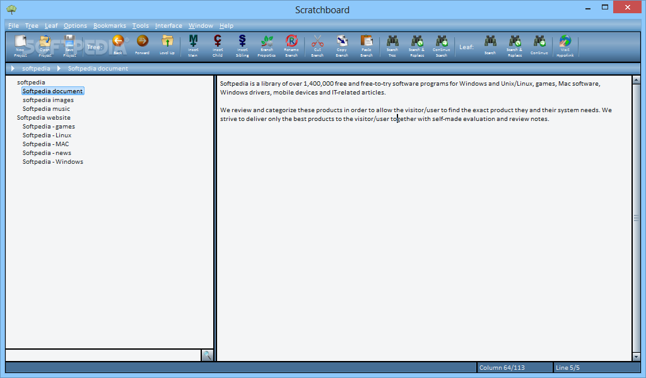Screen dimensions: 646x378
Task: Open Branch Properties
Action: [267, 45]
